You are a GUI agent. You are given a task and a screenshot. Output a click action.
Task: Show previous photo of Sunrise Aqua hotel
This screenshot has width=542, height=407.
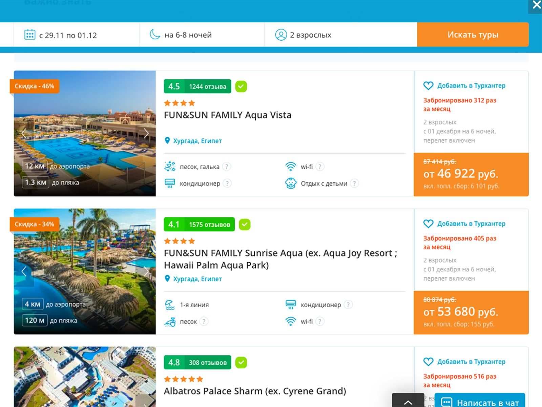24,271
